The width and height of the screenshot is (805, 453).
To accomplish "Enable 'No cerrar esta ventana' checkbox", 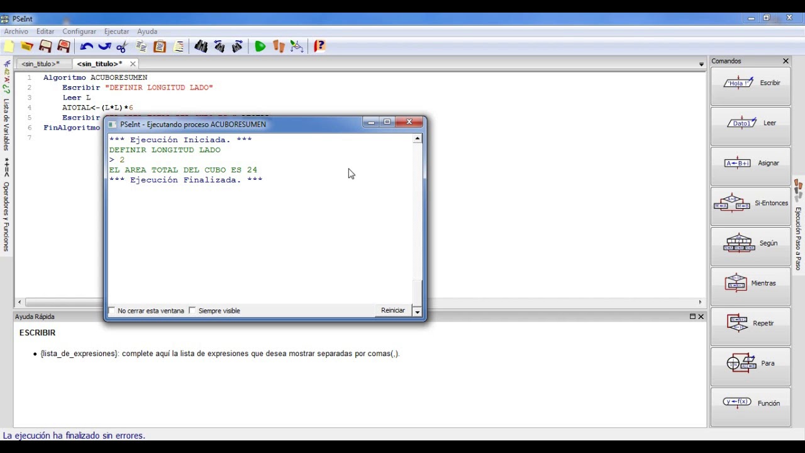I will (x=112, y=311).
